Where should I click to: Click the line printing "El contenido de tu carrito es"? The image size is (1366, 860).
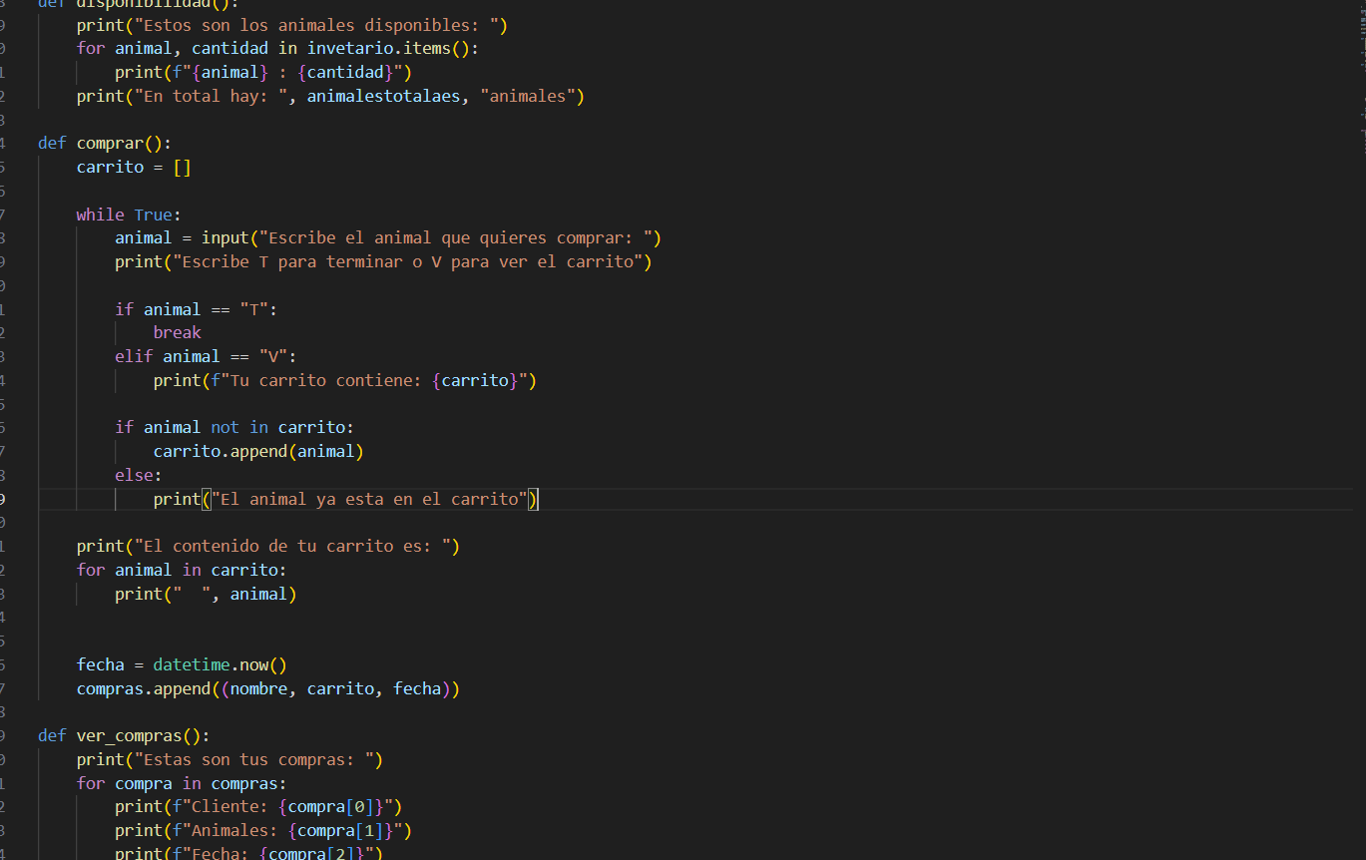point(268,546)
